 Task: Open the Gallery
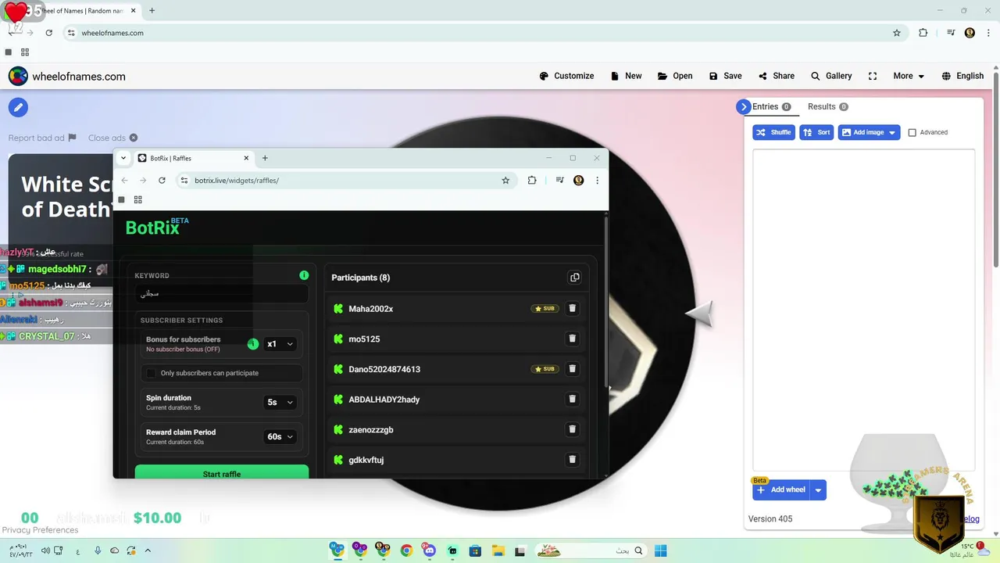tap(831, 76)
